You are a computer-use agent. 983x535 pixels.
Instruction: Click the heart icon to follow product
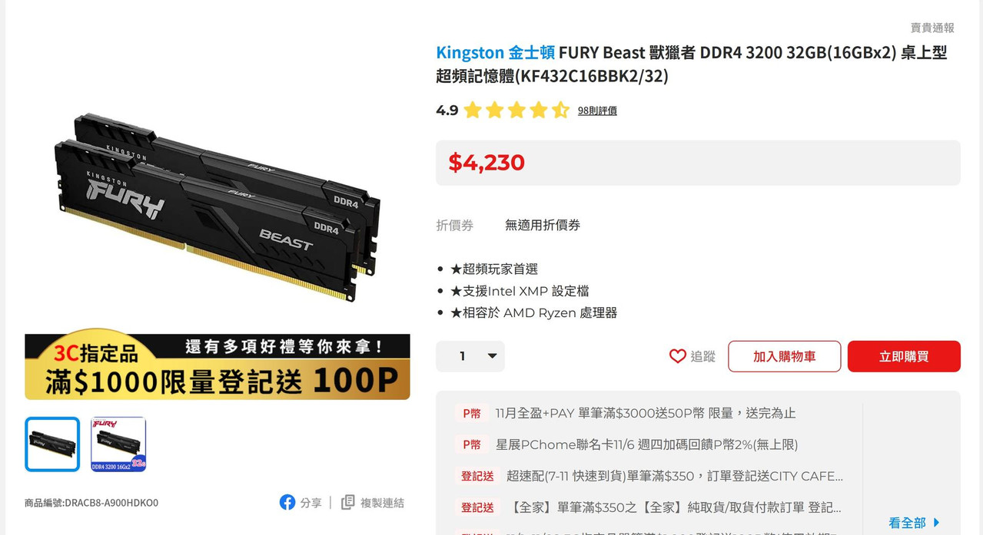[x=677, y=356]
